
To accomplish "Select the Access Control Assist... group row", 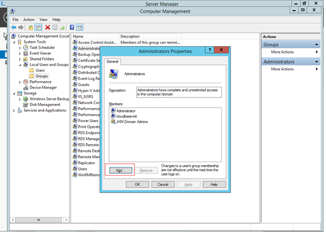I will [x=126, y=42].
